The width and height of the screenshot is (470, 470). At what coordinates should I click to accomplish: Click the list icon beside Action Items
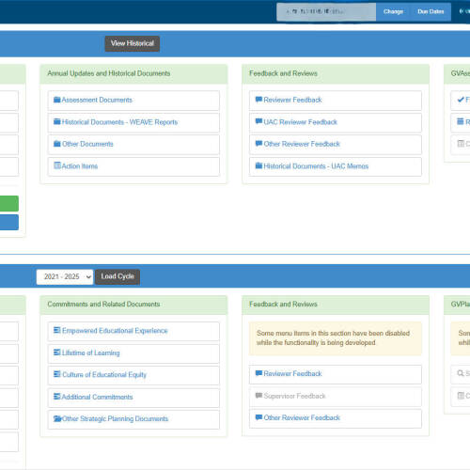click(57, 165)
